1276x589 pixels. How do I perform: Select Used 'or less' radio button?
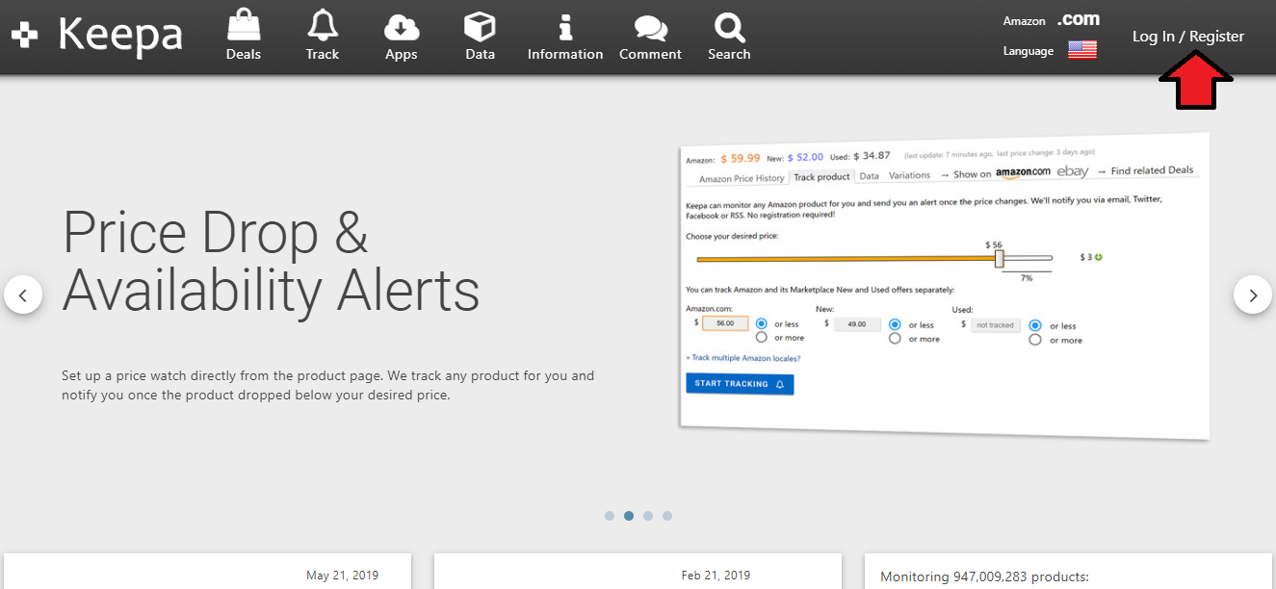pos(1035,326)
